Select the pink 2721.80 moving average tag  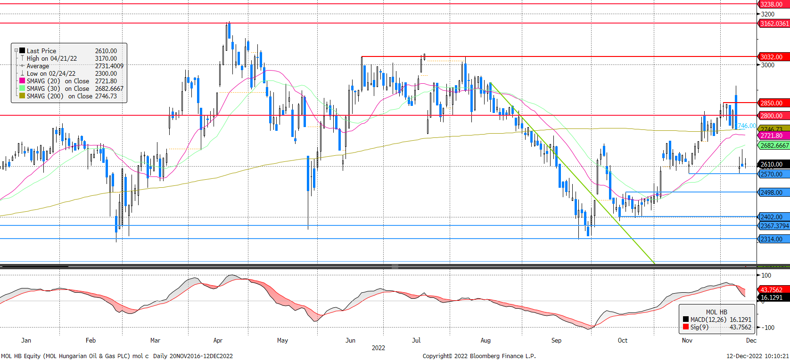pos(773,136)
